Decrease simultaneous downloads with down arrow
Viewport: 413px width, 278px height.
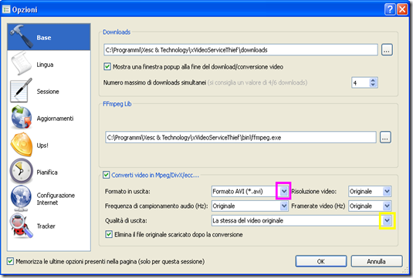coord(373,85)
